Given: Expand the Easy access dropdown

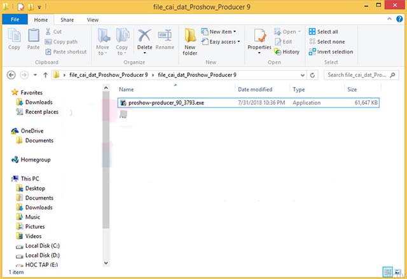Looking at the screenshot, I should [x=219, y=42].
